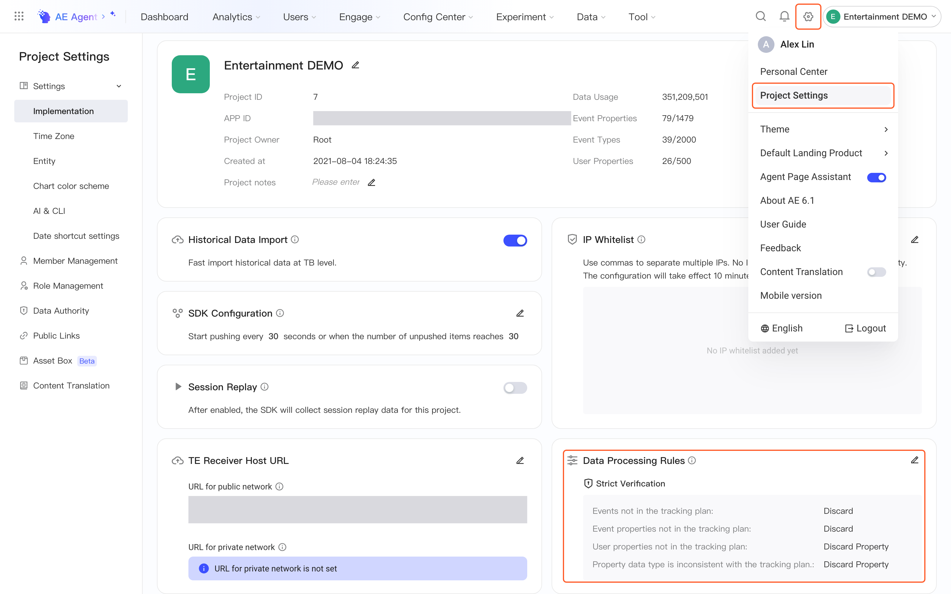Toggle the Agent Page Assistant switch
The image size is (951, 594).
[876, 178]
